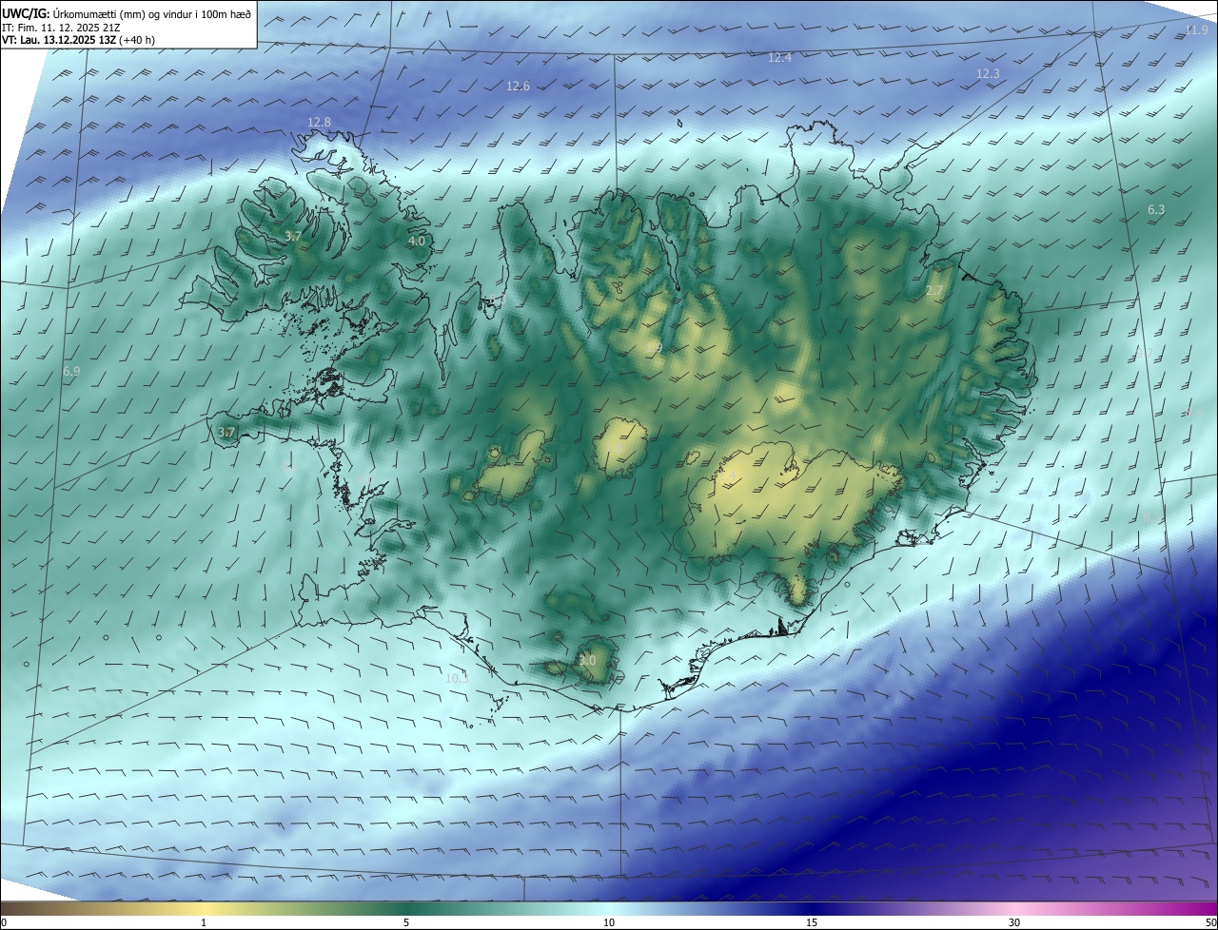Pick the yellow band of the colour scale
This screenshot has width=1218, height=930.
click(205, 908)
